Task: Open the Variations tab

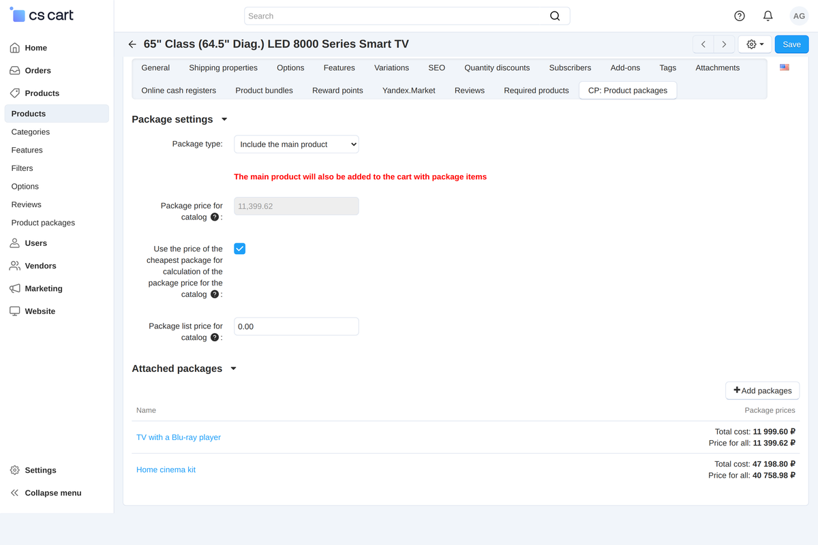Action: point(392,68)
